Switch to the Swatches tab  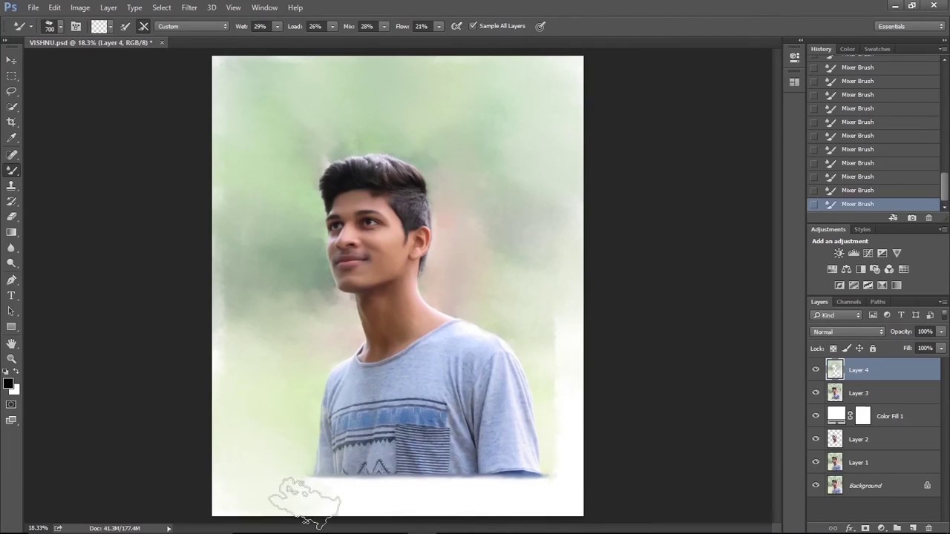coord(877,49)
